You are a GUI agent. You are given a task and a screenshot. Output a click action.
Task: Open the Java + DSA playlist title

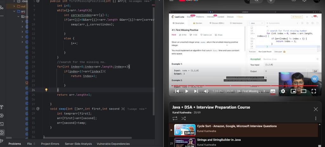(211, 107)
